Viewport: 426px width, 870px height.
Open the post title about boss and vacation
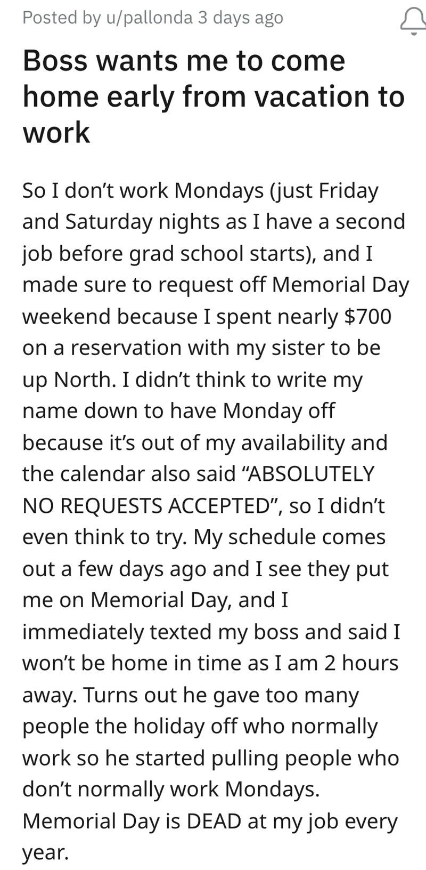214,96
